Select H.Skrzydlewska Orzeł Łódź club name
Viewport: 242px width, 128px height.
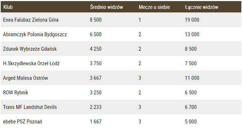31,63
